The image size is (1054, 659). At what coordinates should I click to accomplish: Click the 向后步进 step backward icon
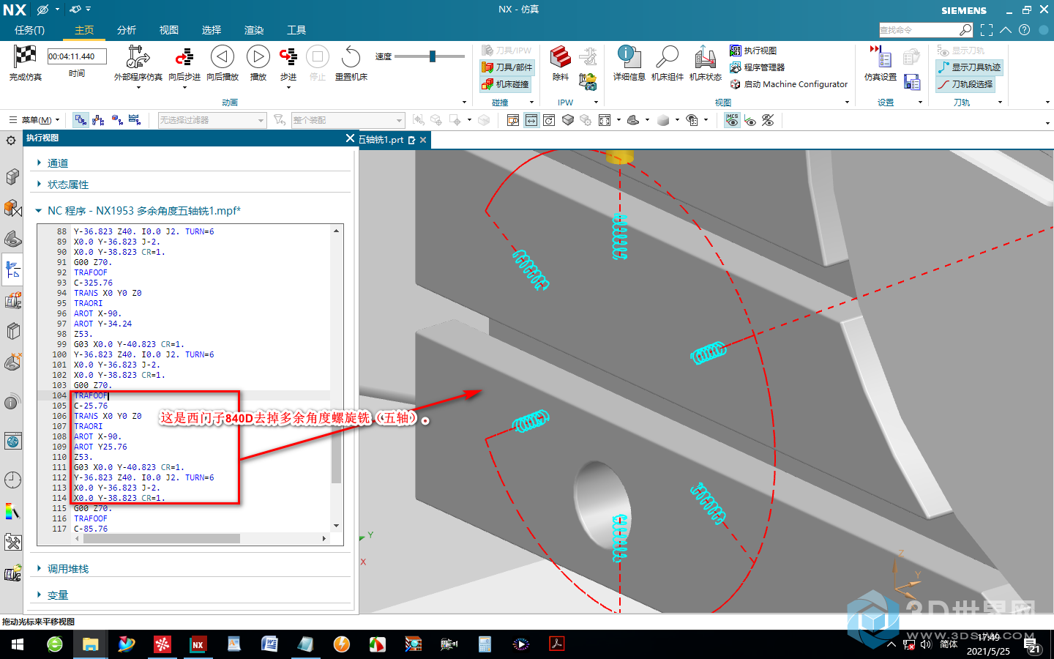coord(184,56)
